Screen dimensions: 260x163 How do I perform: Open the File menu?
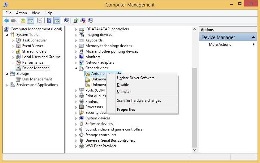click(x=8, y=13)
